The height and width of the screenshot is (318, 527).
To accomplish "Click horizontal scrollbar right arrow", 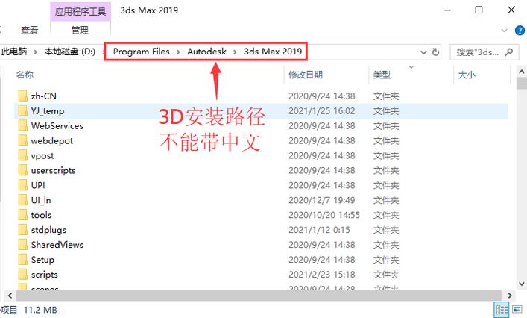I will coord(510,296).
